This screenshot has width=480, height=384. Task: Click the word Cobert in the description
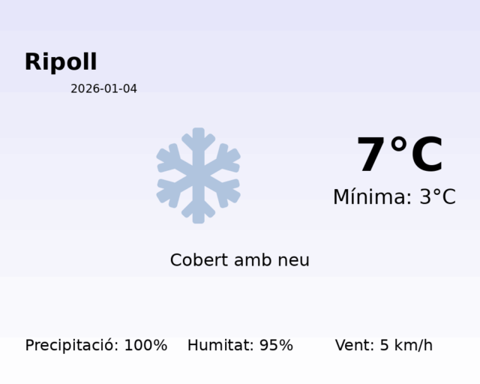[199, 260]
